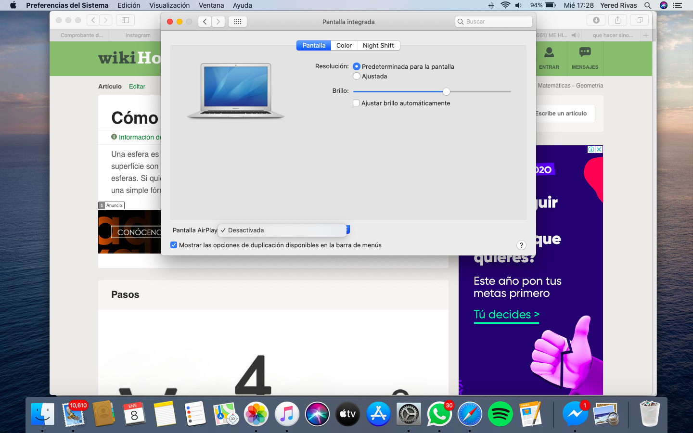Open Preview in the Dock
This screenshot has width=693, height=433.
(606, 414)
